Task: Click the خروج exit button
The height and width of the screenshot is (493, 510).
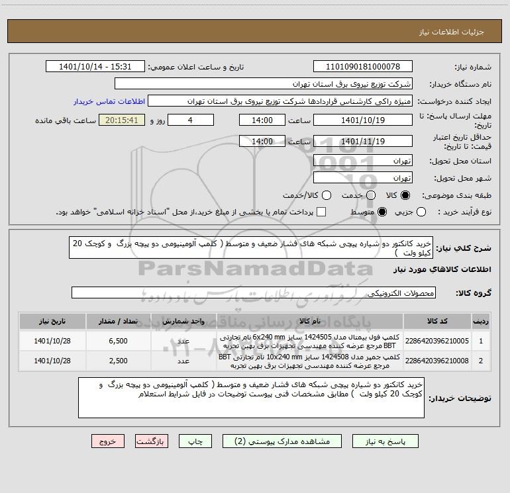Action: click(108, 441)
